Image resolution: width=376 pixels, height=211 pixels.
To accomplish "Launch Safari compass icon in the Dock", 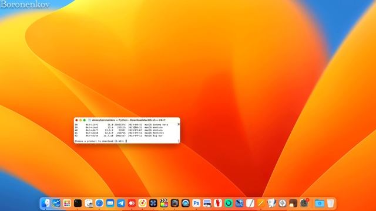I will click(x=99, y=203).
